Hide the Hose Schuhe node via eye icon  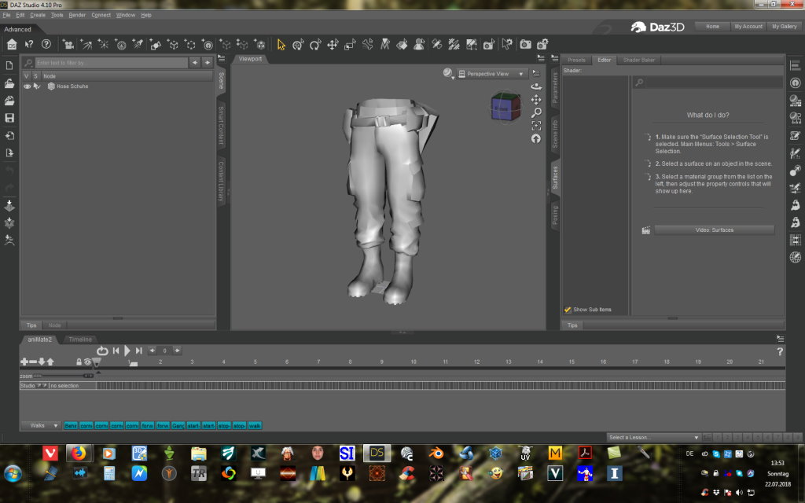pyautogui.click(x=27, y=86)
